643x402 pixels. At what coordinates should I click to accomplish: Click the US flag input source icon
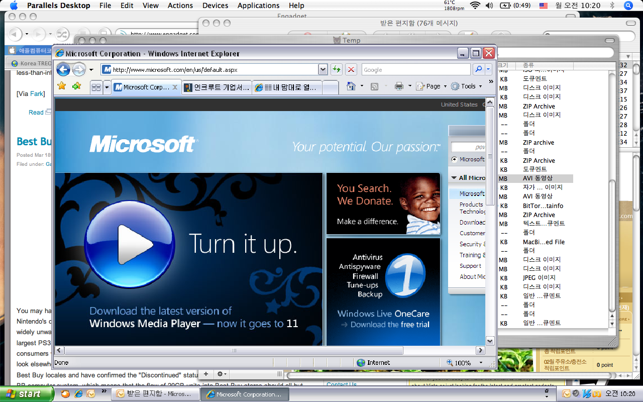[543, 6]
